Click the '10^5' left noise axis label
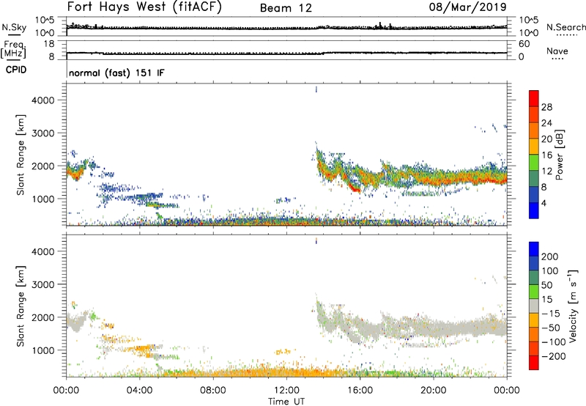 (x=45, y=21)
